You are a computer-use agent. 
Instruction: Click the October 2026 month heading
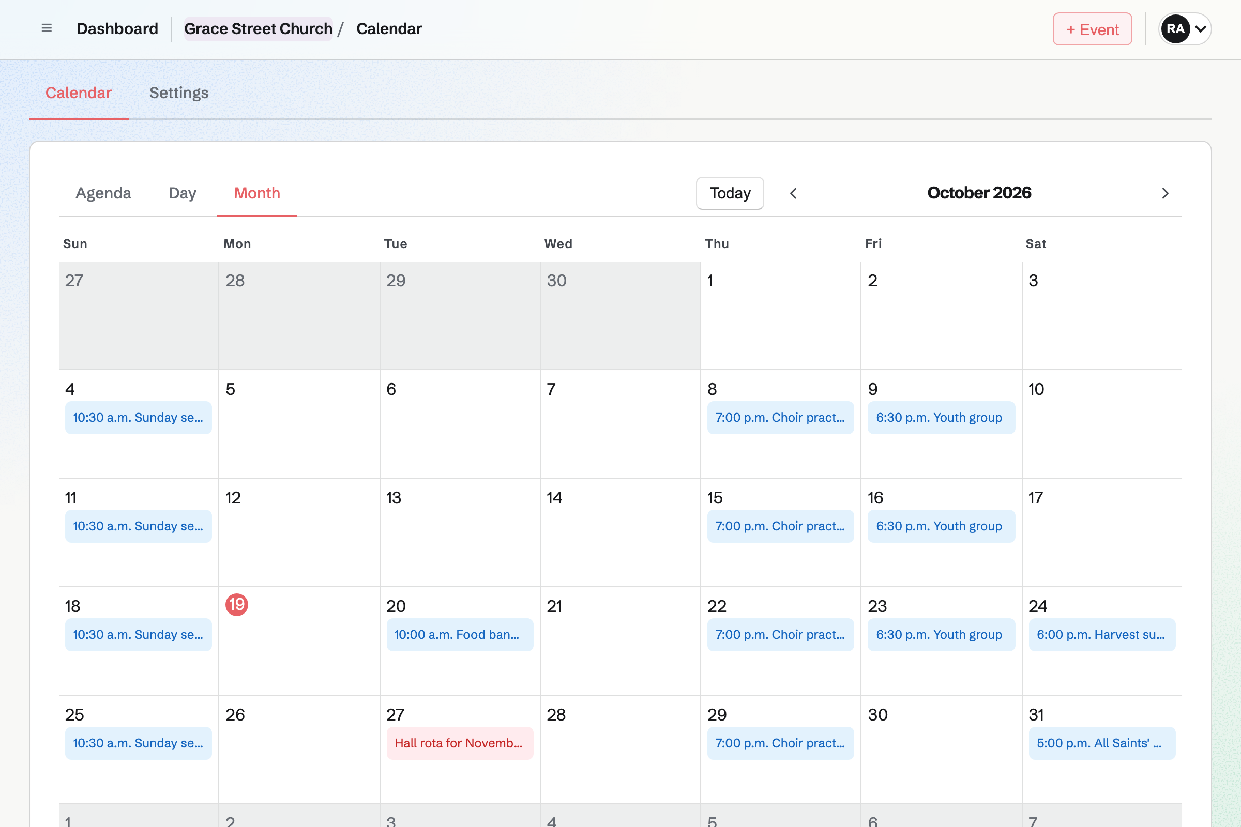979,193
